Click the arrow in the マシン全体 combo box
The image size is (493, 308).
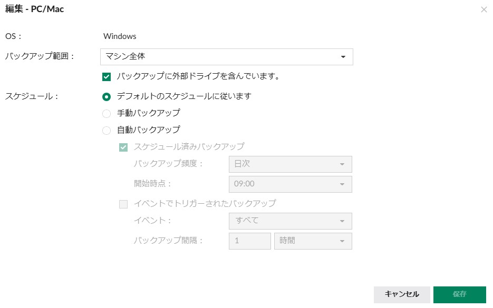(343, 57)
